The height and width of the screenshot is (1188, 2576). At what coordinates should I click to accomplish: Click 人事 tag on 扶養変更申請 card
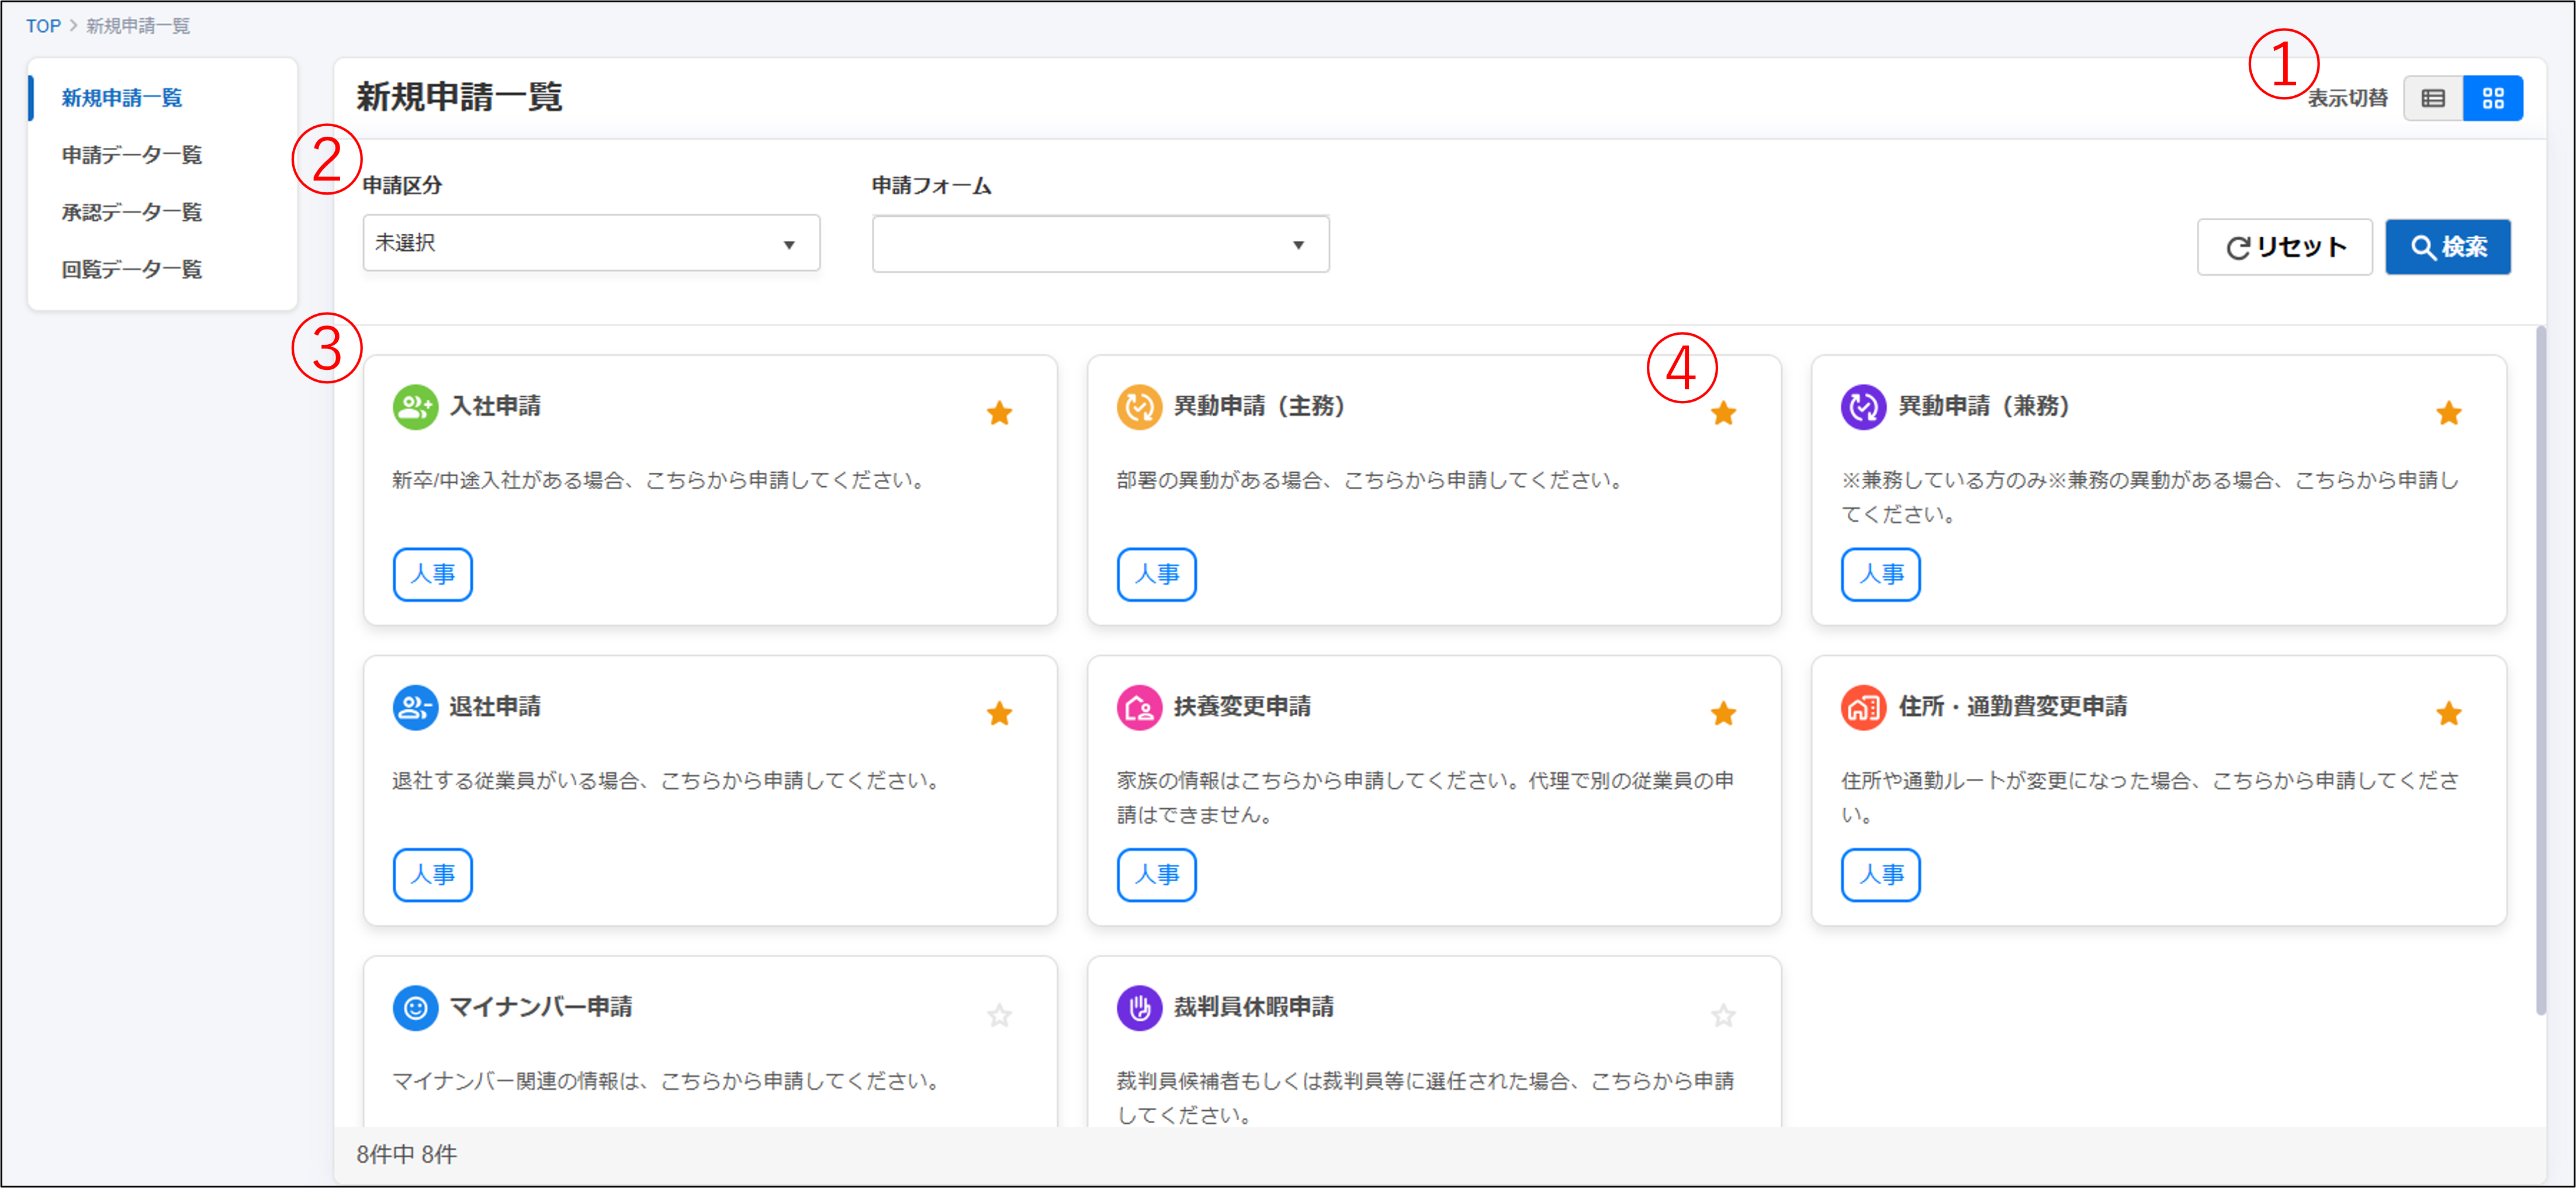1156,875
